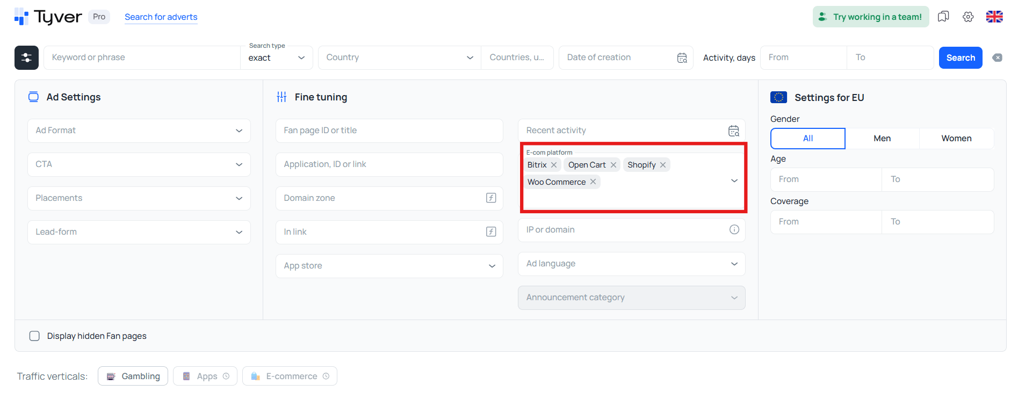Select the Men gender option

pos(882,138)
